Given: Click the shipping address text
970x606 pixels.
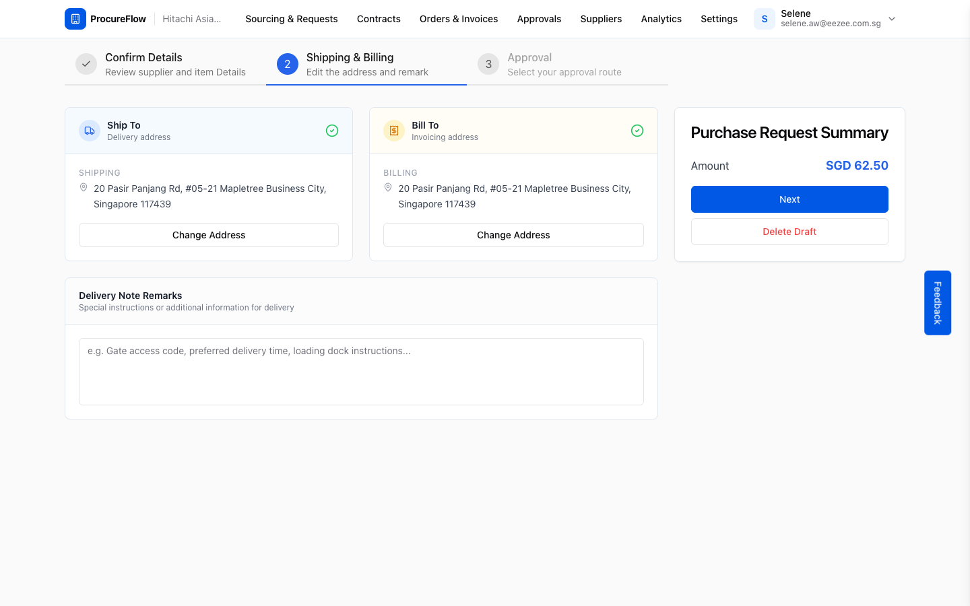Looking at the screenshot, I should (x=210, y=196).
